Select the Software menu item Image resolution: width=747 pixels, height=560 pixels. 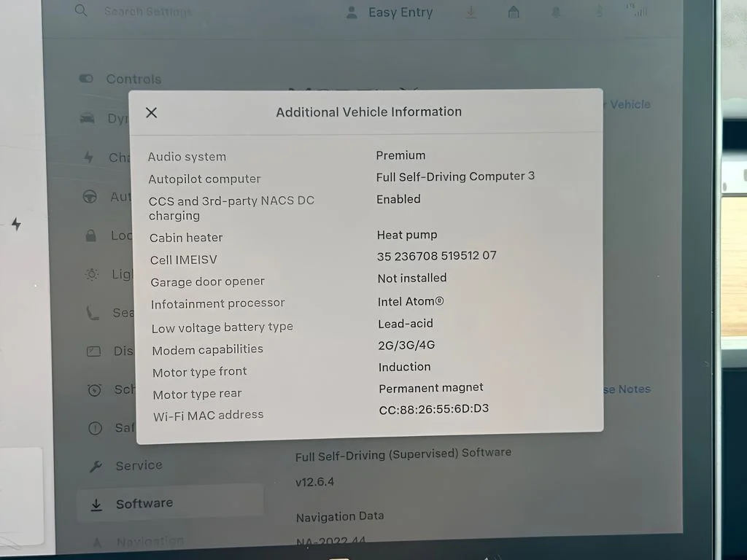(170, 503)
